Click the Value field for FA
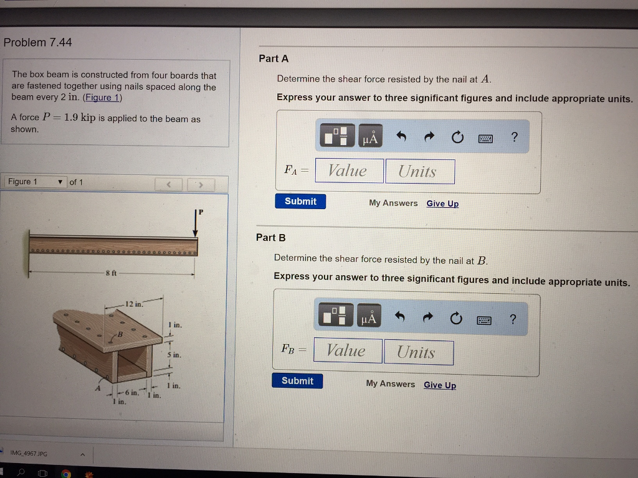The image size is (638, 478). 349,170
